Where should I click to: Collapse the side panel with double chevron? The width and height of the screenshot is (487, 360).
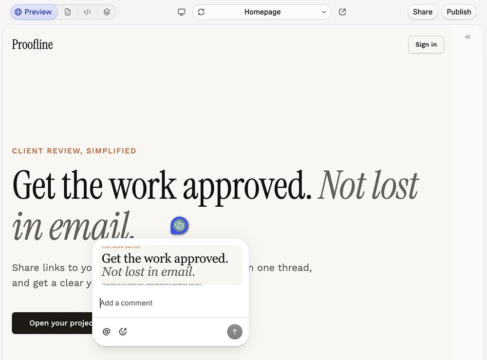coord(468,37)
